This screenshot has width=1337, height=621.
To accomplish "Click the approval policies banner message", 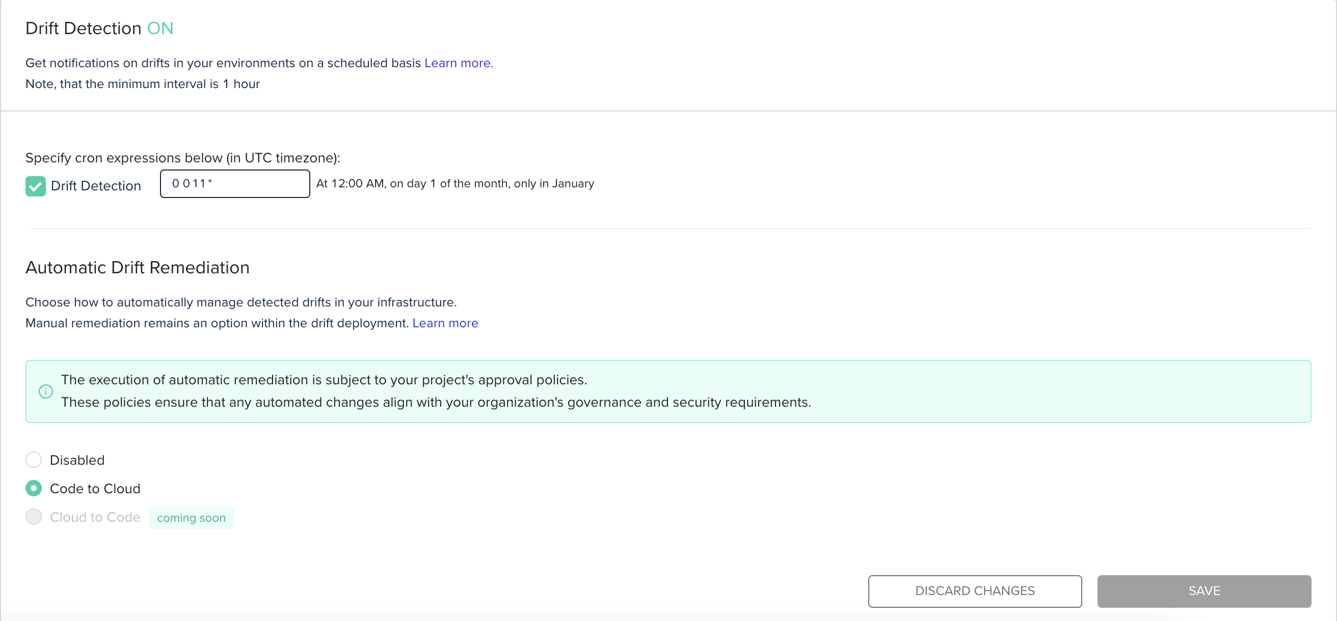I will (x=435, y=391).
